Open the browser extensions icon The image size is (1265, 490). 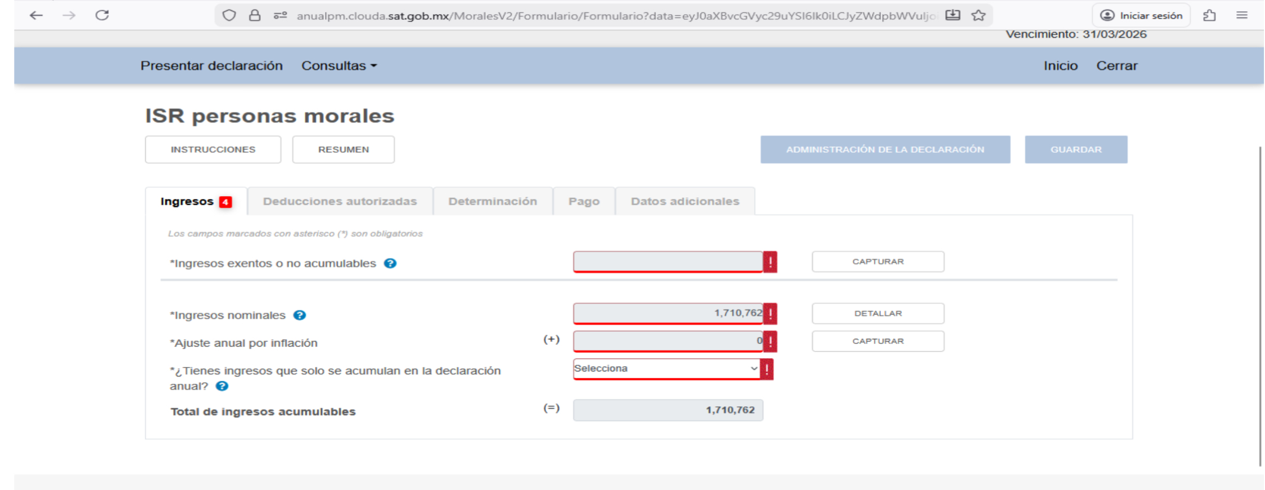(x=1209, y=15)
